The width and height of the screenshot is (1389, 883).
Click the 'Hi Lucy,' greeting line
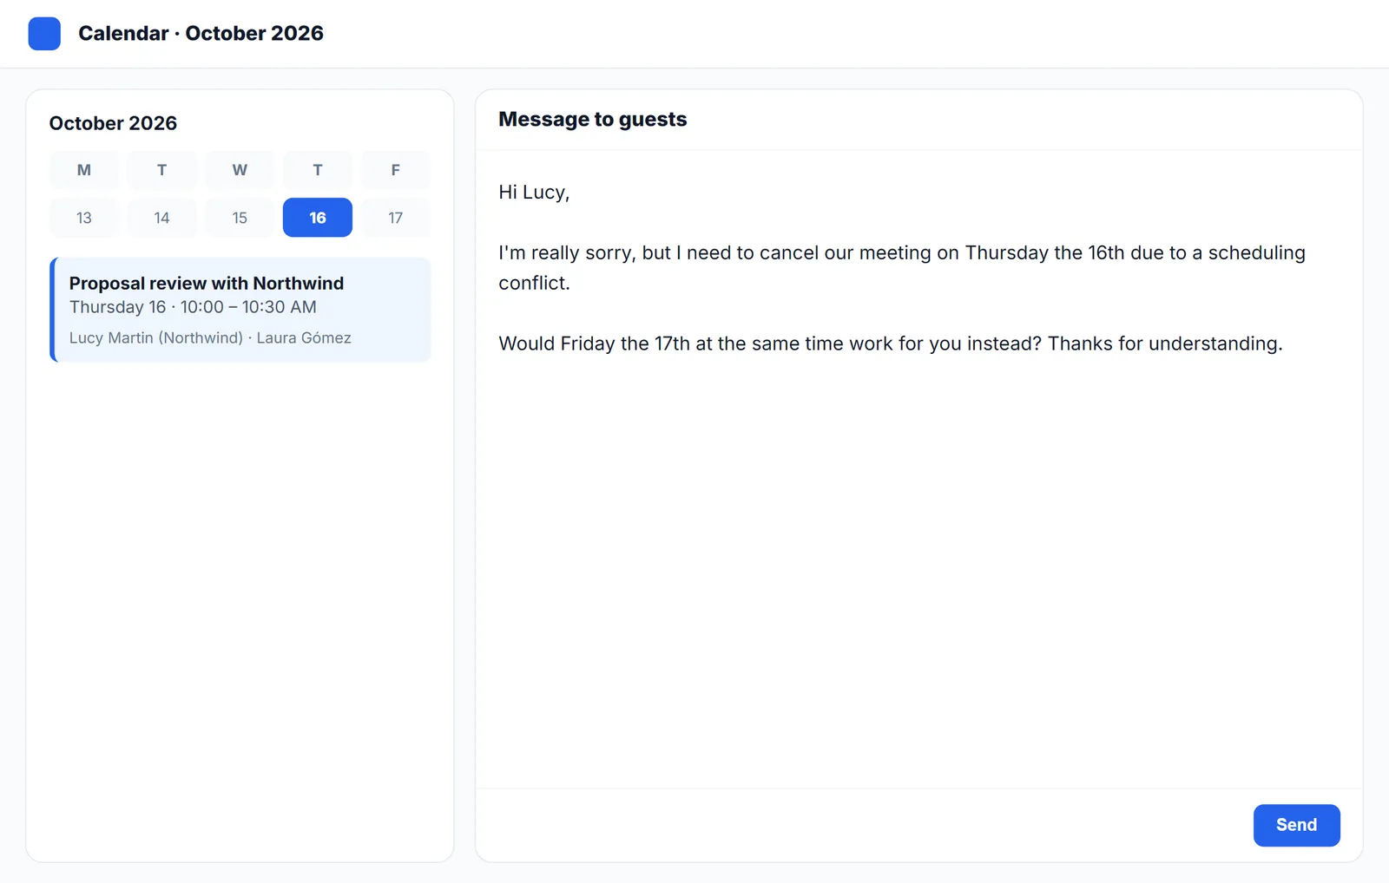click(x=534, y=193)
